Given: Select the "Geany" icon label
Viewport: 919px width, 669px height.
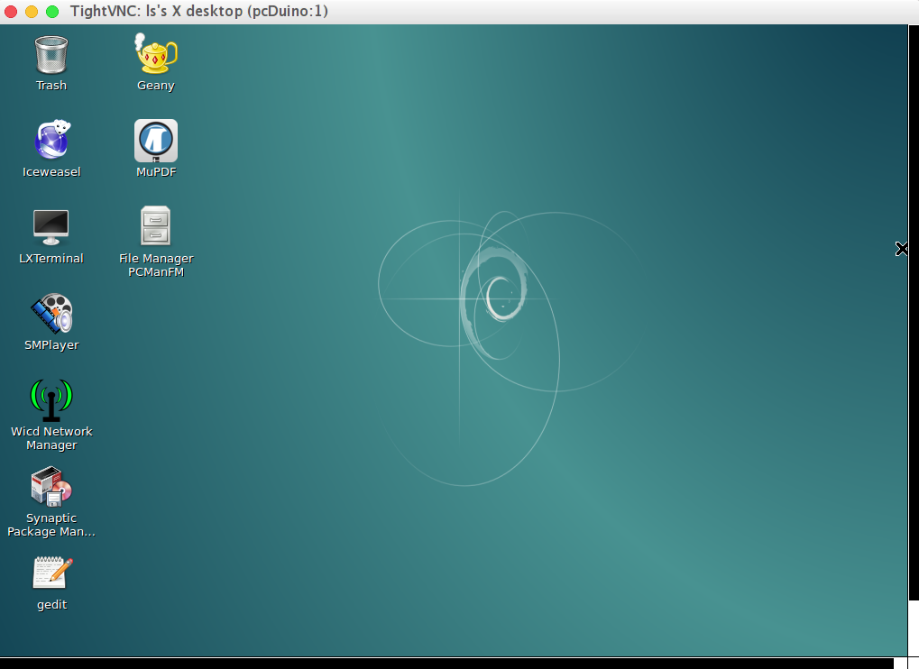Looking at the screenshot, I should pyautogui.click(x=156, y=86).
